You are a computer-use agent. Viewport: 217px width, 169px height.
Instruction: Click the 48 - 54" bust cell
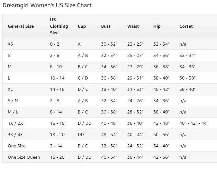tap(109, 135)
